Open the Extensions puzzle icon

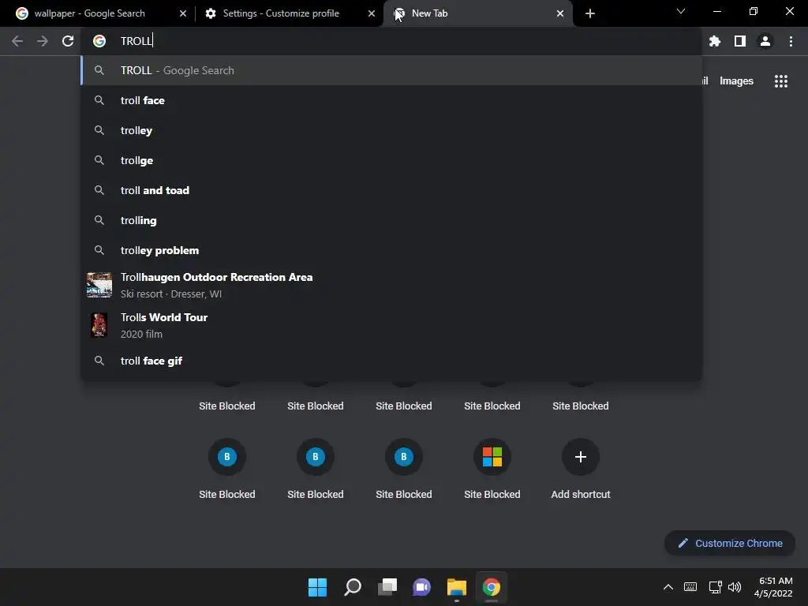click(x=714, y=41)
